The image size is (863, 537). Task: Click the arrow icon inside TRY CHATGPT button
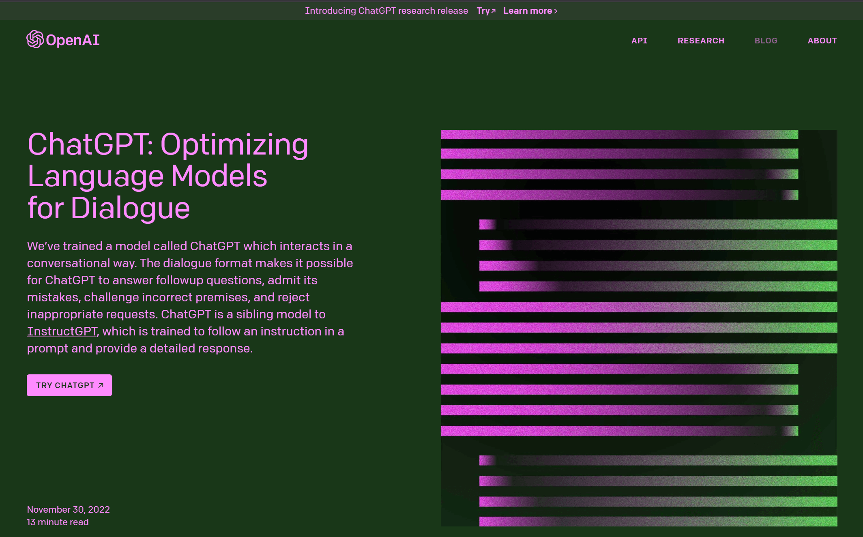101,385
